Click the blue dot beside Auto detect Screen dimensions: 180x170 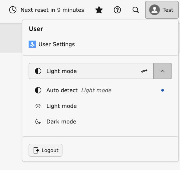(163, 90)
